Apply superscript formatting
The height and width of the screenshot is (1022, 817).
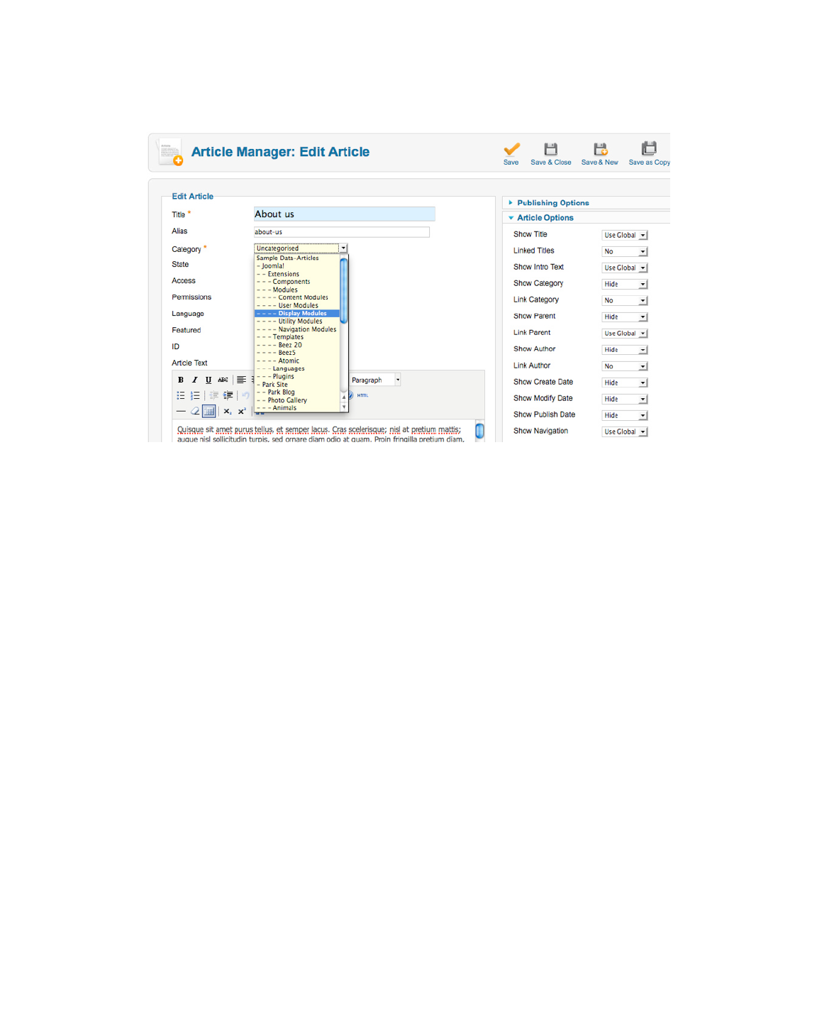242,412
